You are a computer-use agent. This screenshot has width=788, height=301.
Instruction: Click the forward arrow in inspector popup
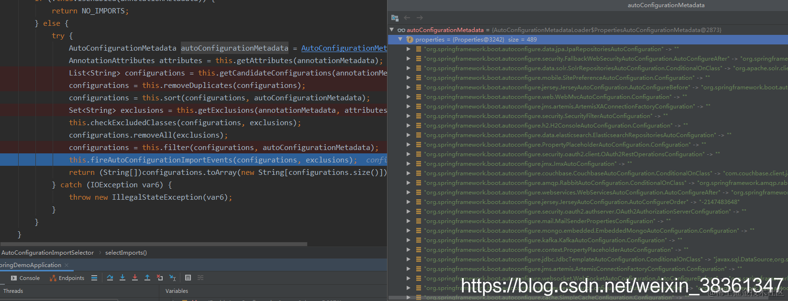[x=420, y=18]
